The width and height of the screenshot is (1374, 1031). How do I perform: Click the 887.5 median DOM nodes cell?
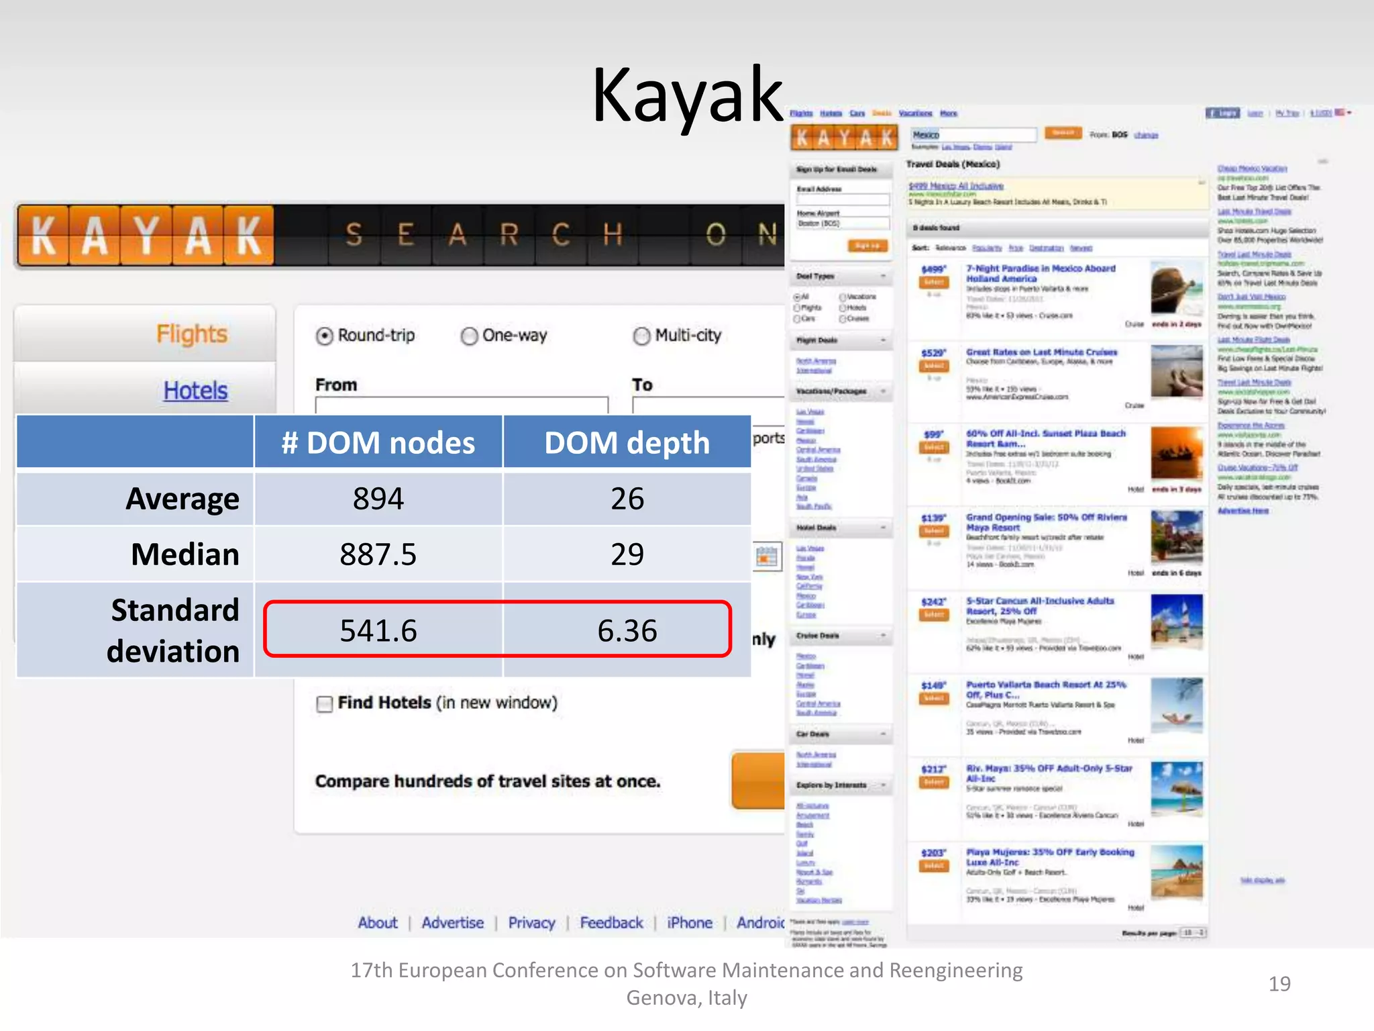tap(378, 554)
